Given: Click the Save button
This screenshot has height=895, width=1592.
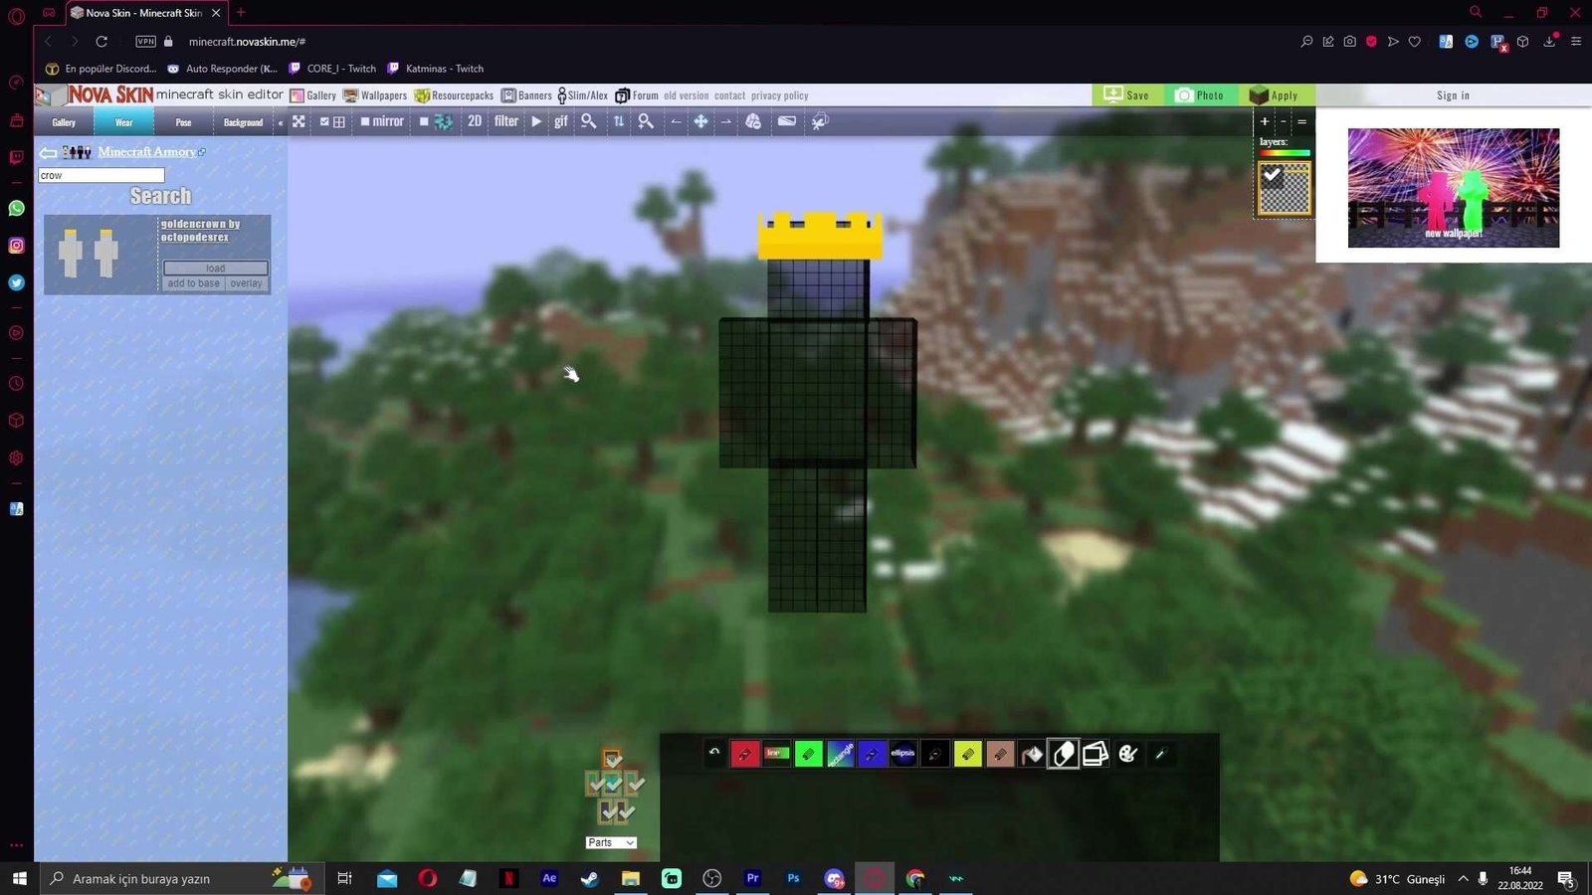Looking at the screenshot, I should click(1127, 95).
